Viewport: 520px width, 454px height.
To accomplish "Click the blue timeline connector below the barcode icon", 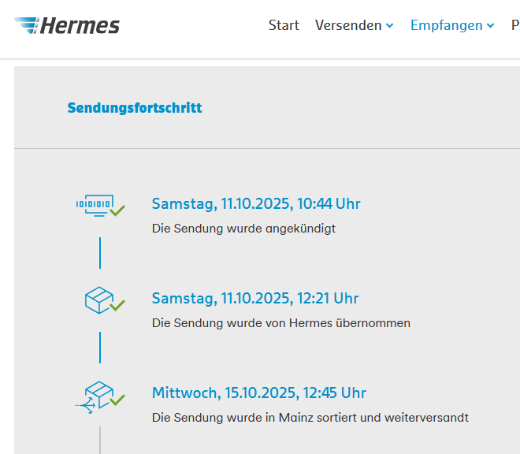I will click(x=100, y=252).
